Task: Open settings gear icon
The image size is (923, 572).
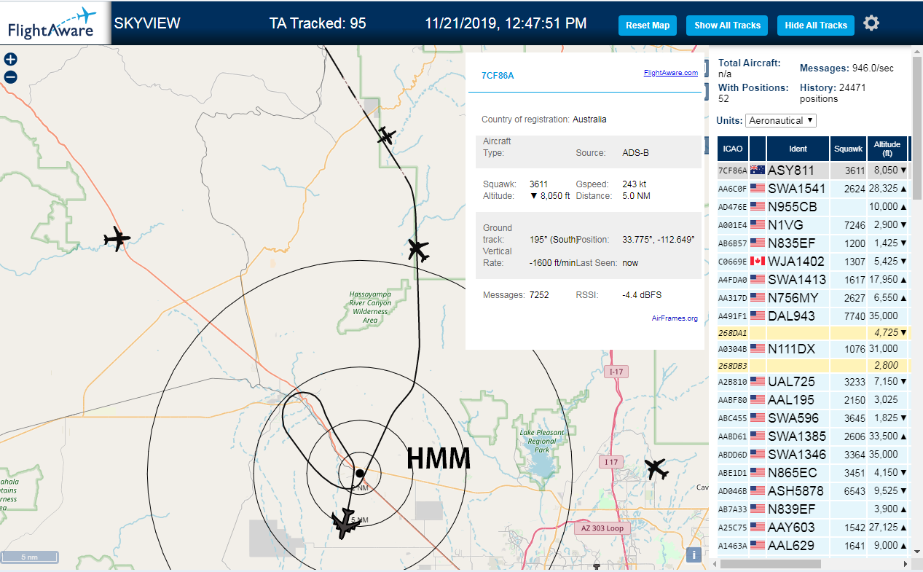Action: 871,23
